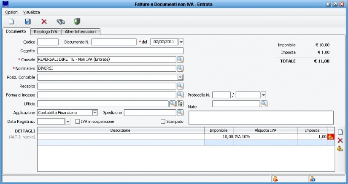Open search with binoculars icon

(61, 21)
